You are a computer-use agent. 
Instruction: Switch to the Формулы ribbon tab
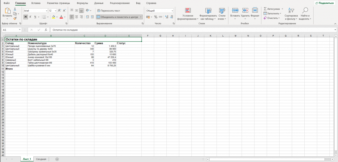pos(82,3)
